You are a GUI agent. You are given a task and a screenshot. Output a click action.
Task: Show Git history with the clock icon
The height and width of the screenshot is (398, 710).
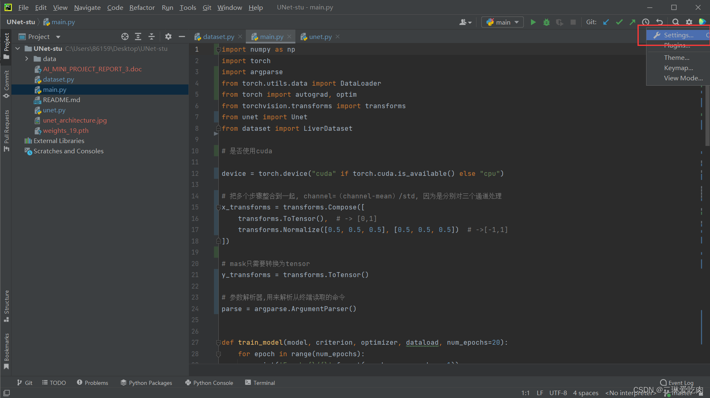pos(646,22)
